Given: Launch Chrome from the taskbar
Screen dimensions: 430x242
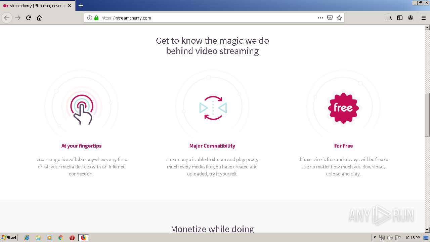Looking at the screenshot, I should [x=60, y=238].
